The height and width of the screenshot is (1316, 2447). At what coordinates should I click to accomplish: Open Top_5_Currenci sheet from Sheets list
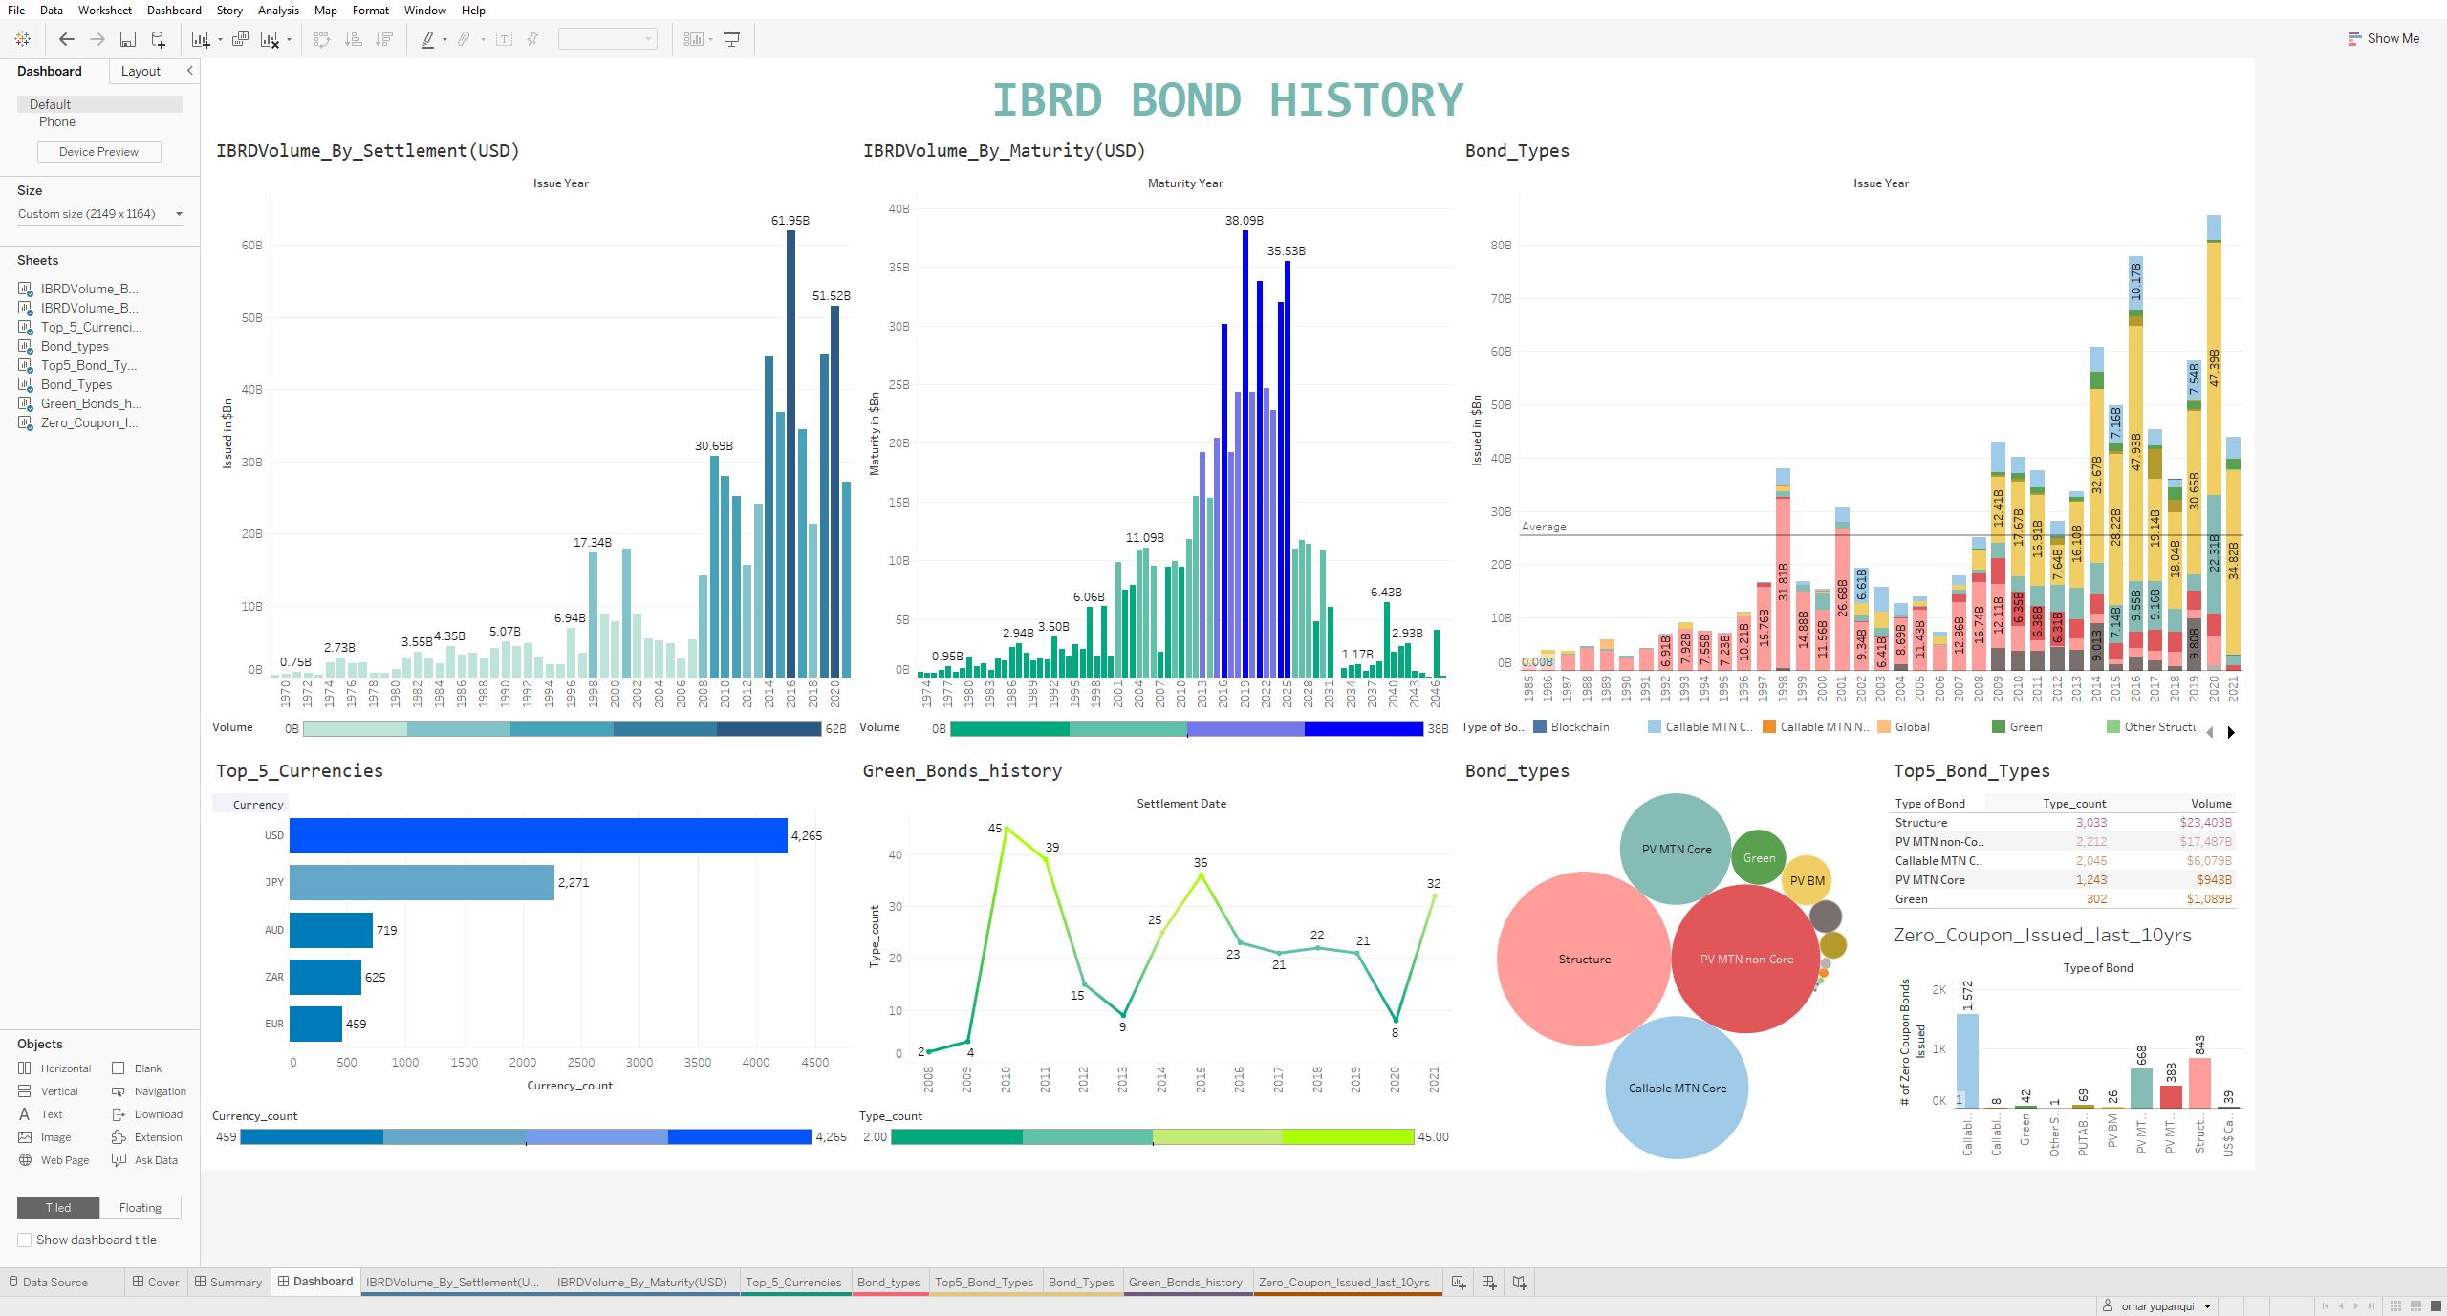[91, 327]
